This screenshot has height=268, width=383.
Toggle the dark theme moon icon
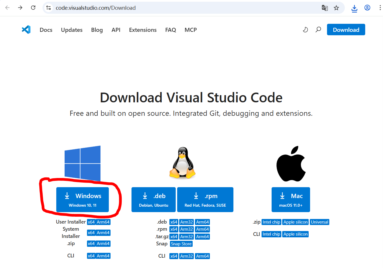(x=305, y=30)
